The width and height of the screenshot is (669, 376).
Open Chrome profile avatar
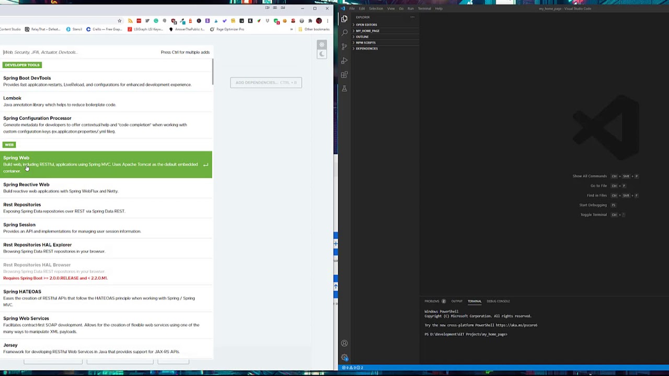319,21
